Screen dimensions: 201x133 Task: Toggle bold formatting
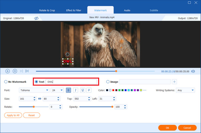[68, 90]
